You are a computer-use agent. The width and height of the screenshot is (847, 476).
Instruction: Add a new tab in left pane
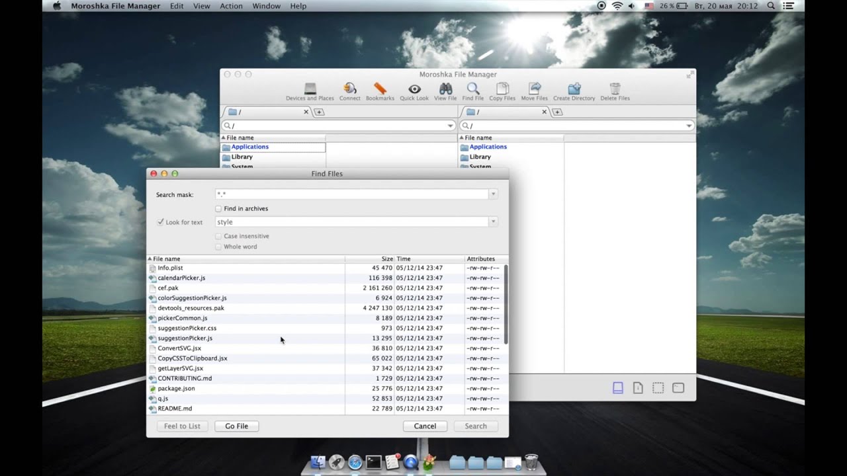coord(319,112)
